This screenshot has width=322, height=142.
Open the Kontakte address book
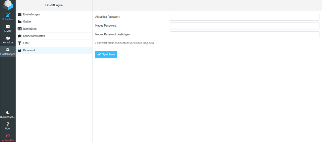tap(8, 40)
